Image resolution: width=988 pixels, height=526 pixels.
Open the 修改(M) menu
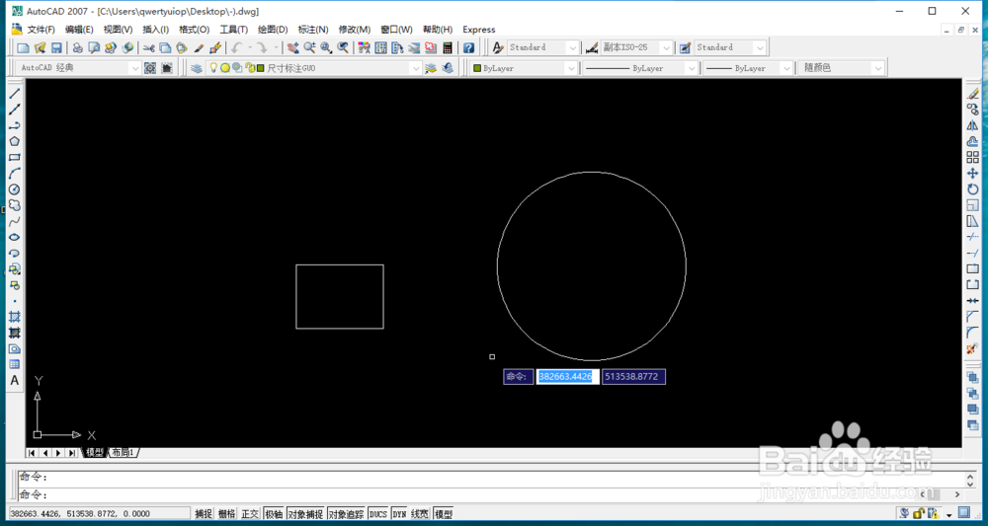[354, 30]
